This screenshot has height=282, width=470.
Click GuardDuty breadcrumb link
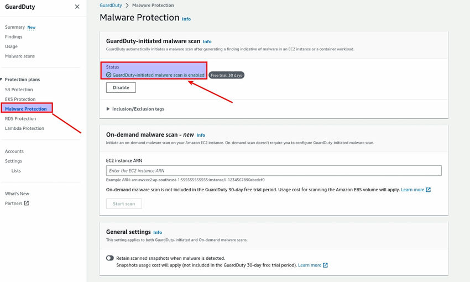pyautogui.click(x=112, y=5)
